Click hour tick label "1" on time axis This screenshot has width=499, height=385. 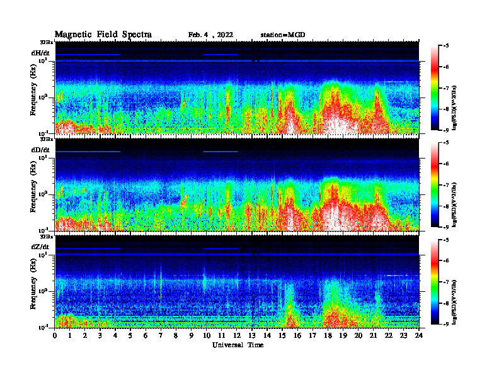70,336
